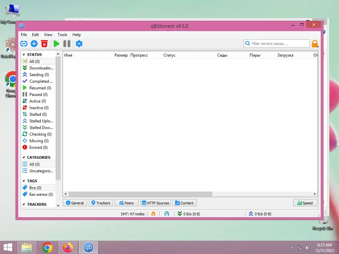
Task: Select Paused (0) status filter
Action: coord(38,95)
